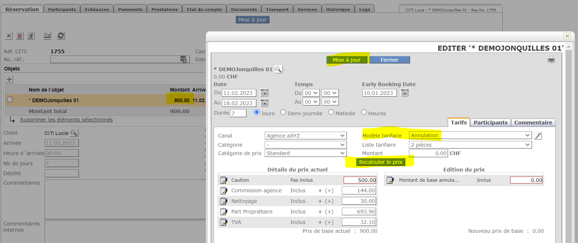Screen dimensions: 578x243
Task: Select the Demi-journée radio button
Action: [283, 112]
